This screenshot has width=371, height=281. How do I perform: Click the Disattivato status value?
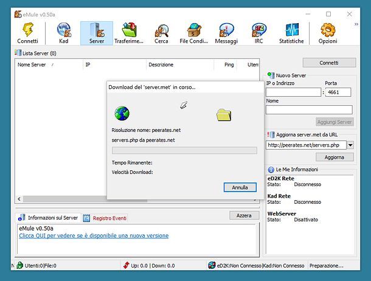pos(306,220)
